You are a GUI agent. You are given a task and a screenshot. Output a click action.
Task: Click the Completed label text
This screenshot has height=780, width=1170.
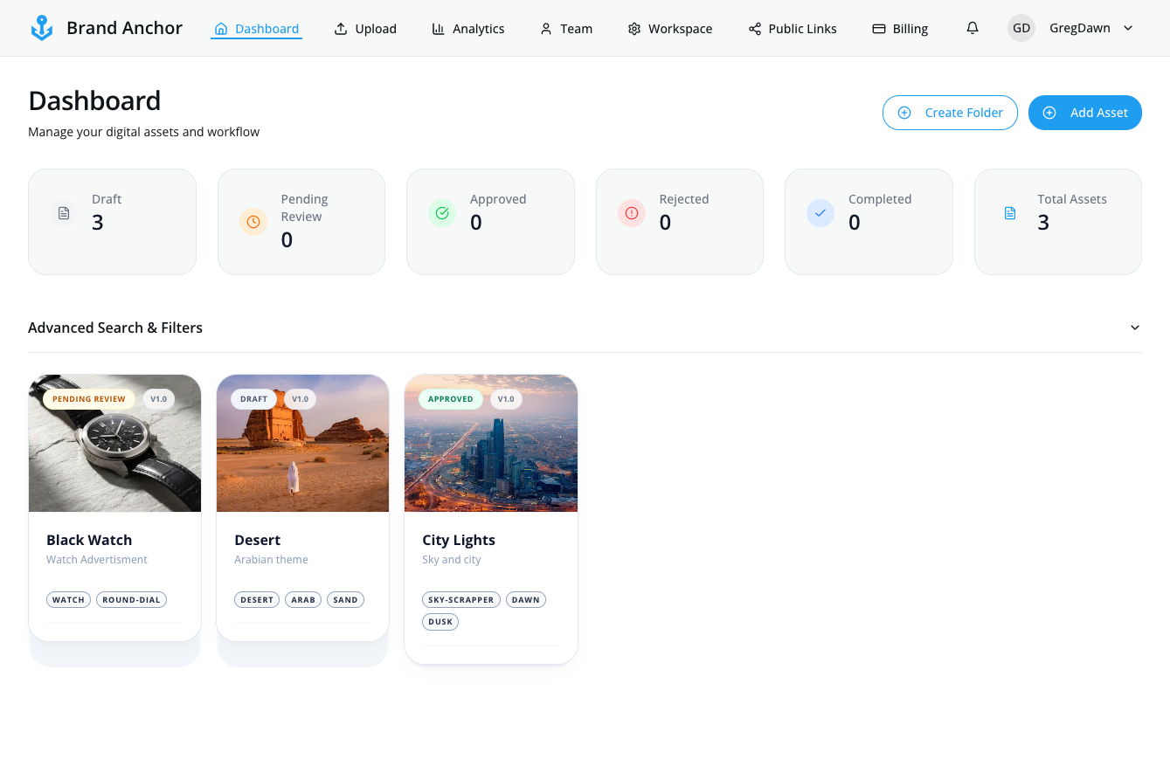click(x=880, y=199)
